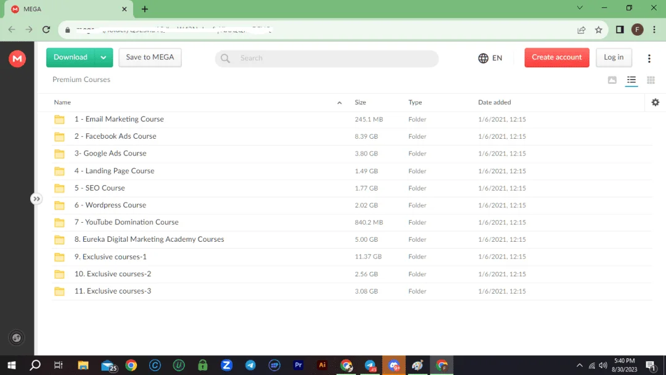Open a new browser tab

point(145,9)
